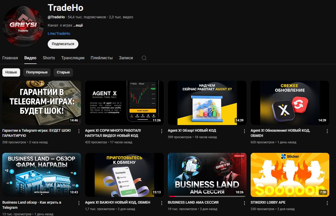Click the 11:26 duration badge
Viewport: 336px width, 216px height.
157,120
